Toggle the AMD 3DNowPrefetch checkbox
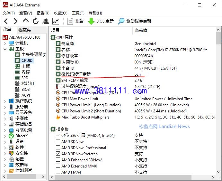This screenshot has height=181, width=222. (58, 153)
